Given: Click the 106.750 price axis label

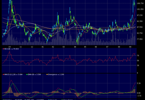Looking at the screenshot, I should click(140, 3).
